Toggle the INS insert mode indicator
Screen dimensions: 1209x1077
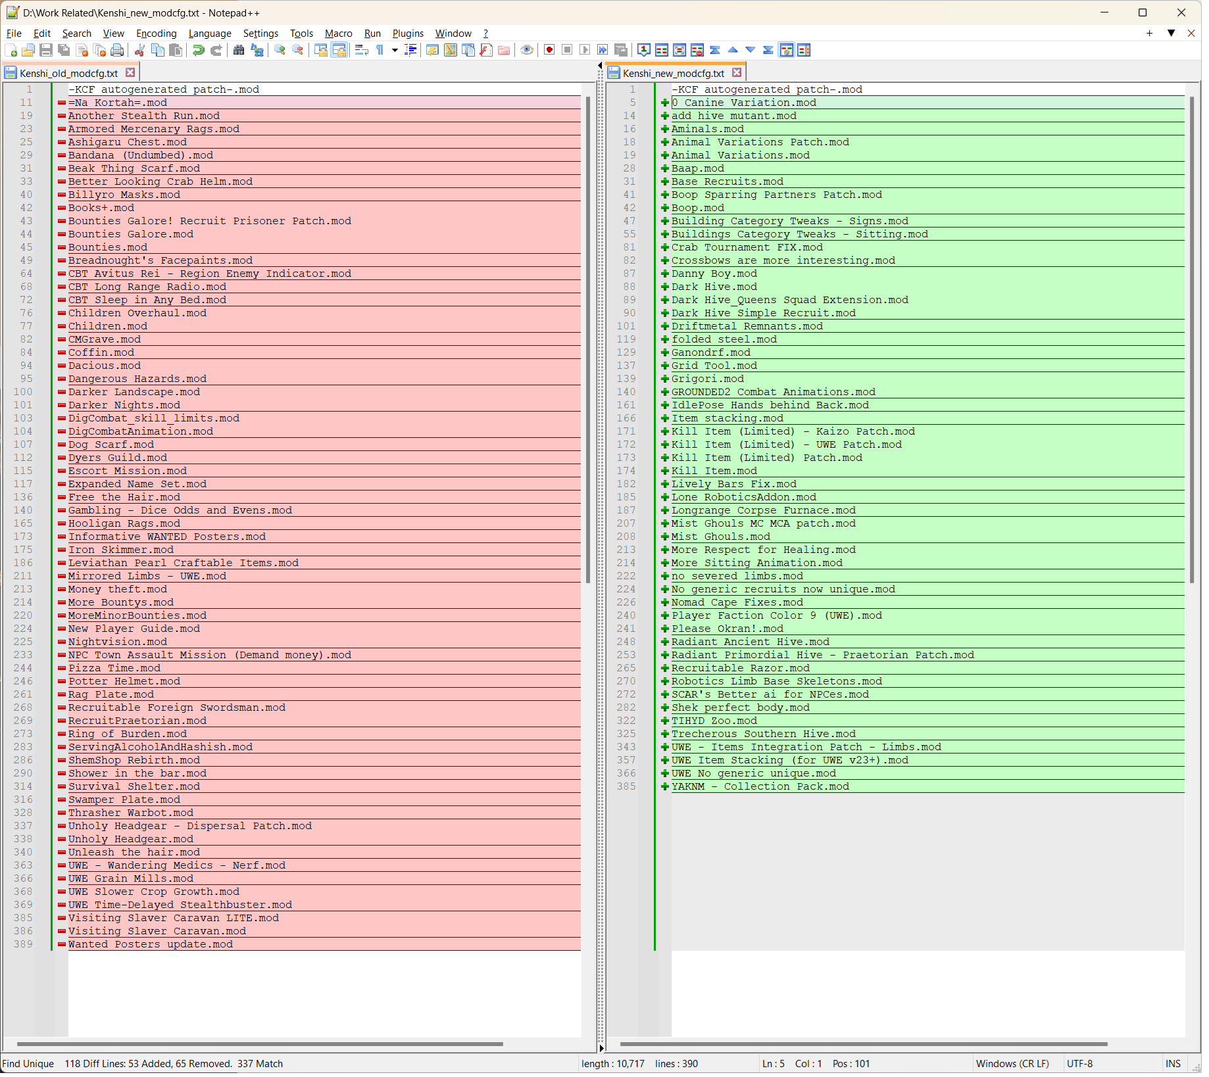(1173, 1063)
